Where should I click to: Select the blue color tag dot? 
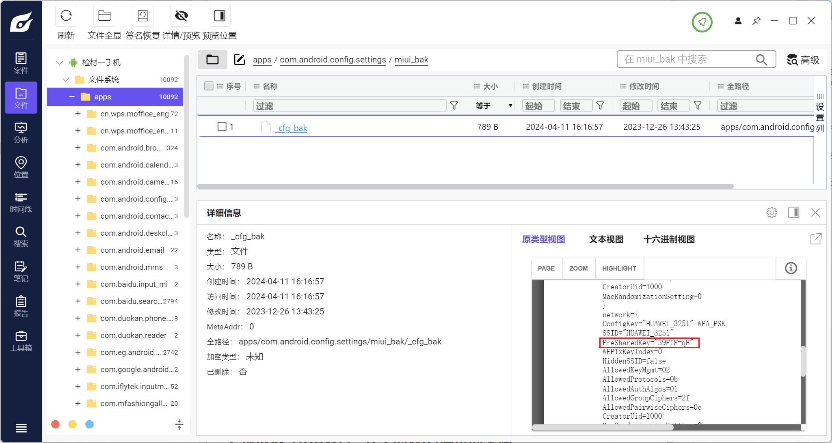(90, 424)
